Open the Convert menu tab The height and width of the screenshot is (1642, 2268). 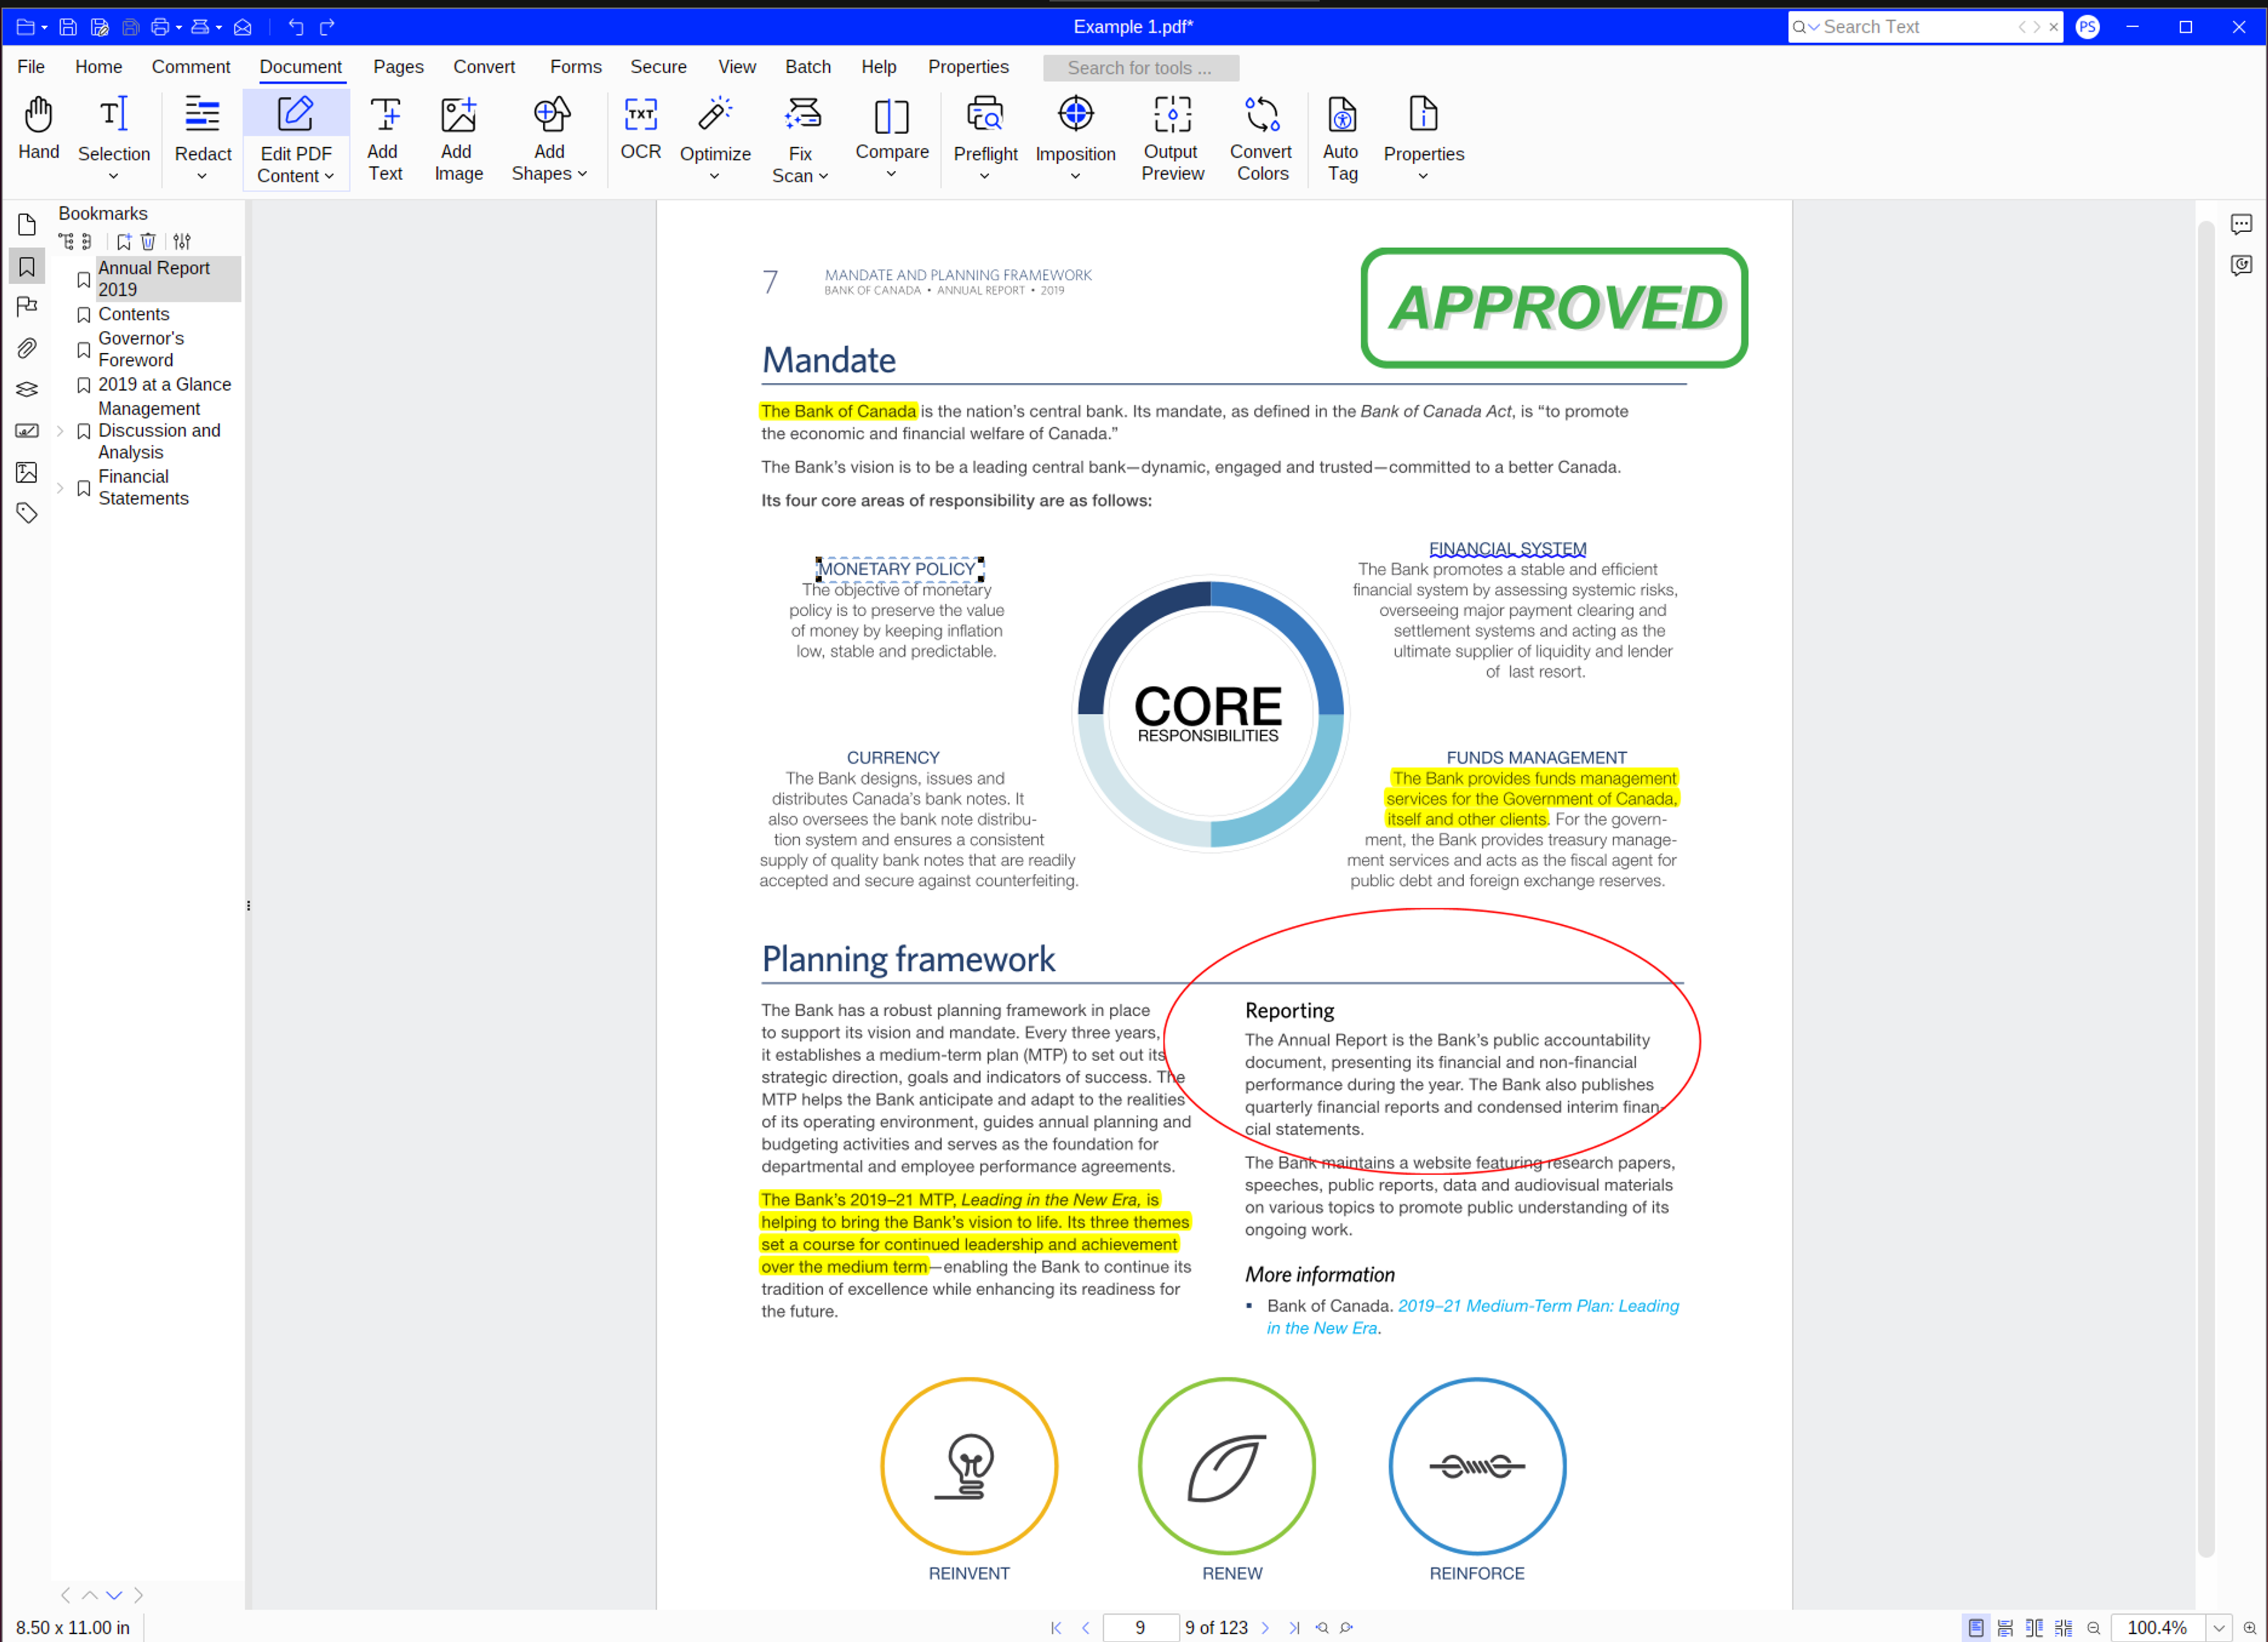(484, 67)
